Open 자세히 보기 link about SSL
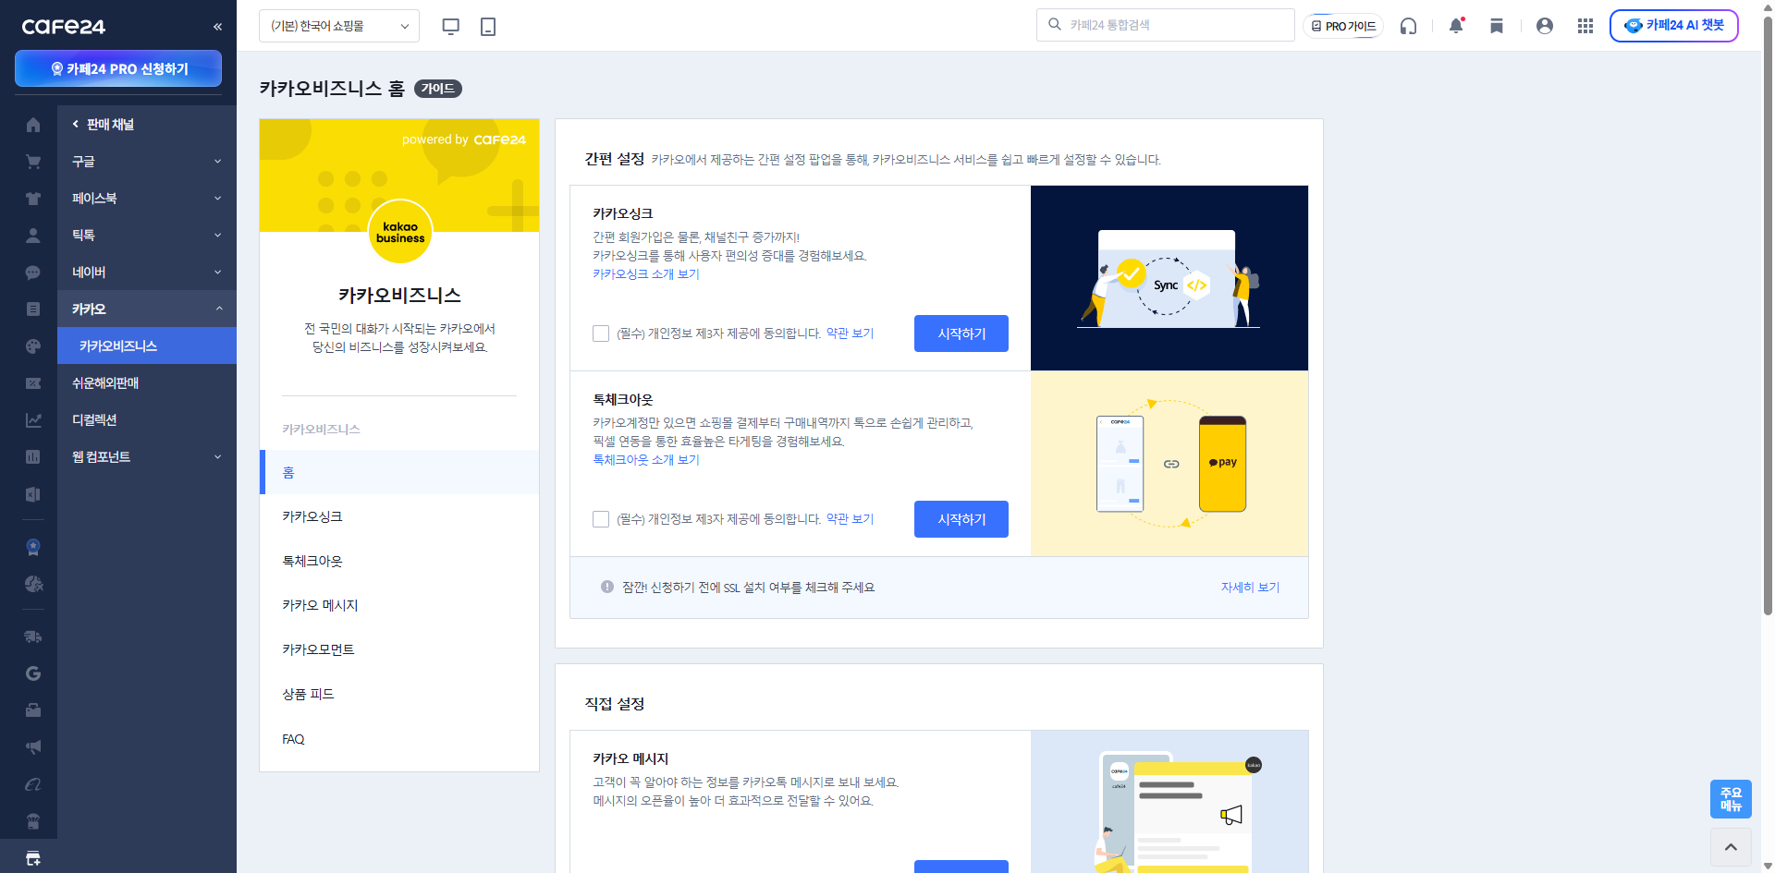This screenshot has height=873, width=1775. (1250, 588)
